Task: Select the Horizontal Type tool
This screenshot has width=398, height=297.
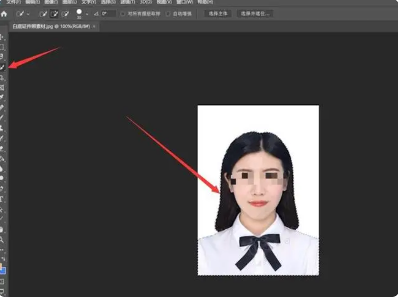Action: [2, 199]
